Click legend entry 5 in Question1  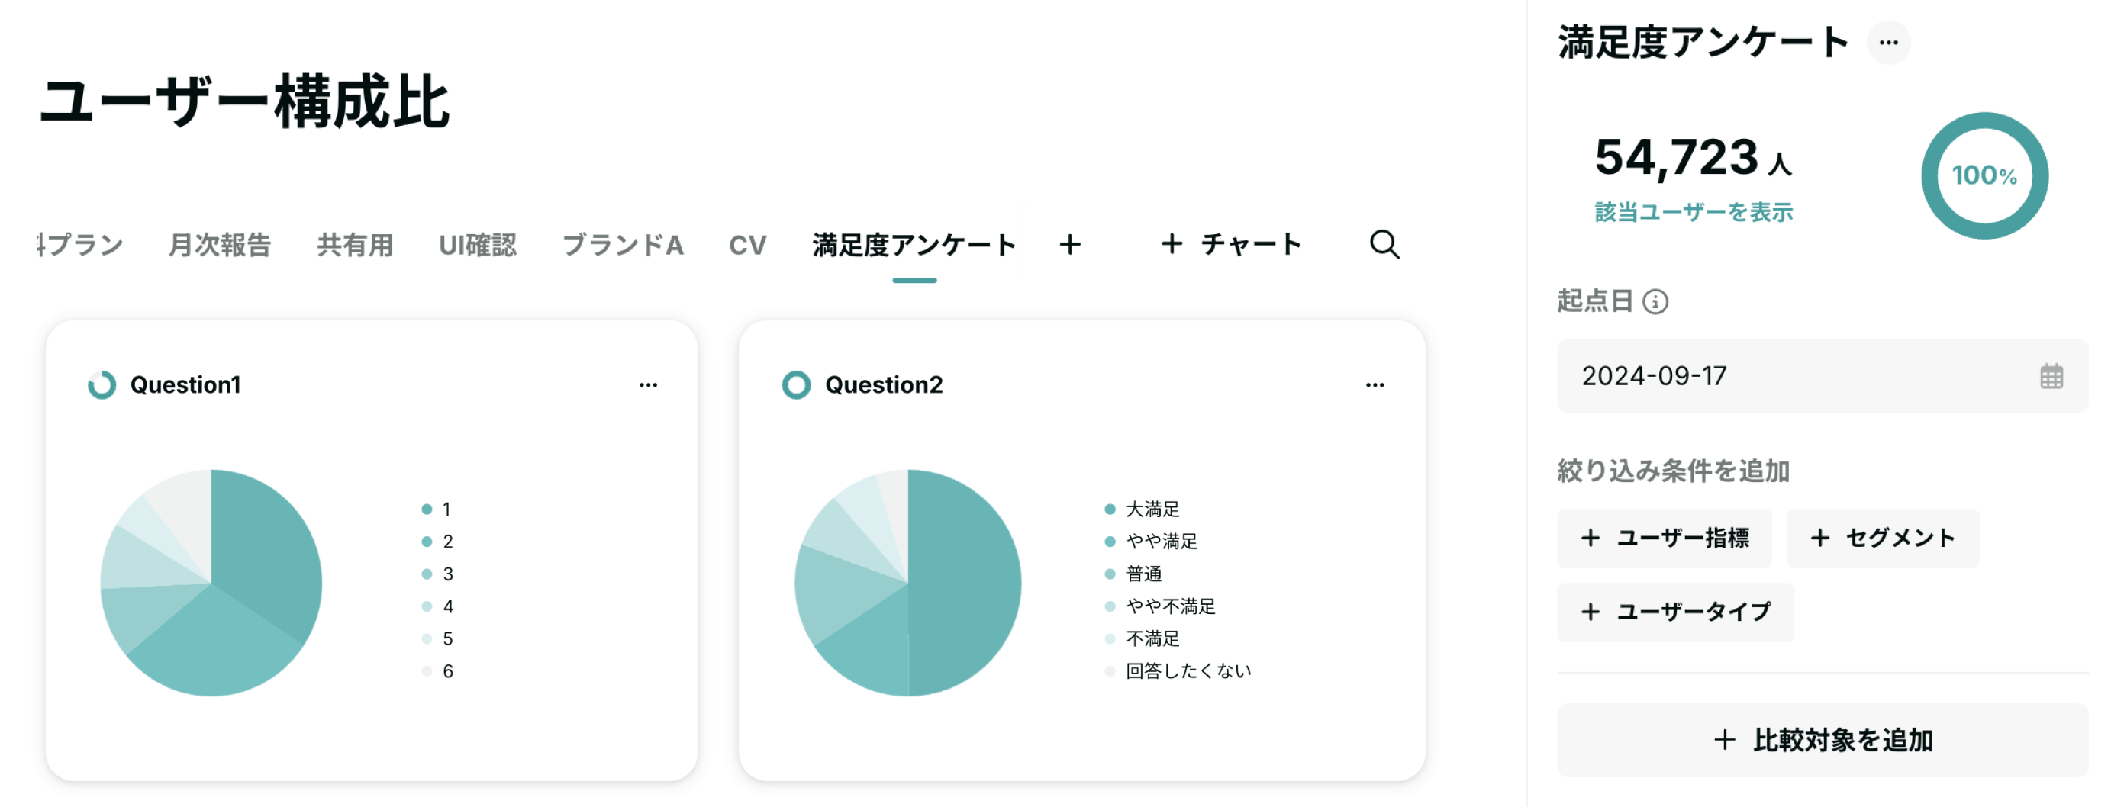(x=437, y=638)
